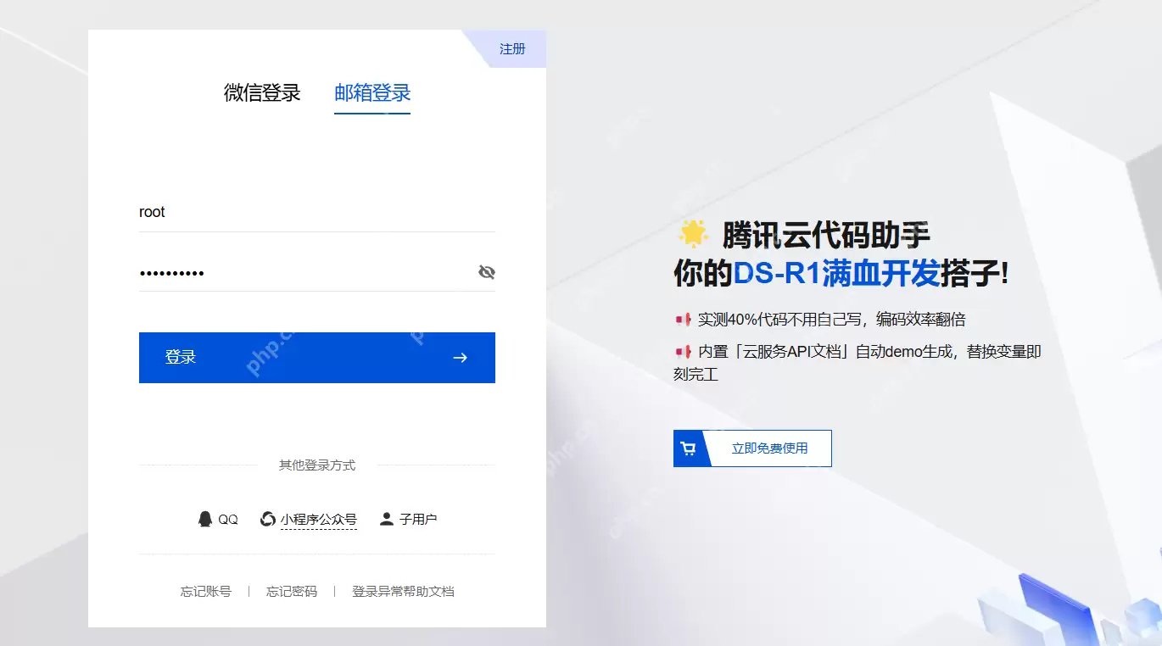This screenshot has height=646, width=1162.
Task: Expand the 其他登录方式 section
Action: 316,465
